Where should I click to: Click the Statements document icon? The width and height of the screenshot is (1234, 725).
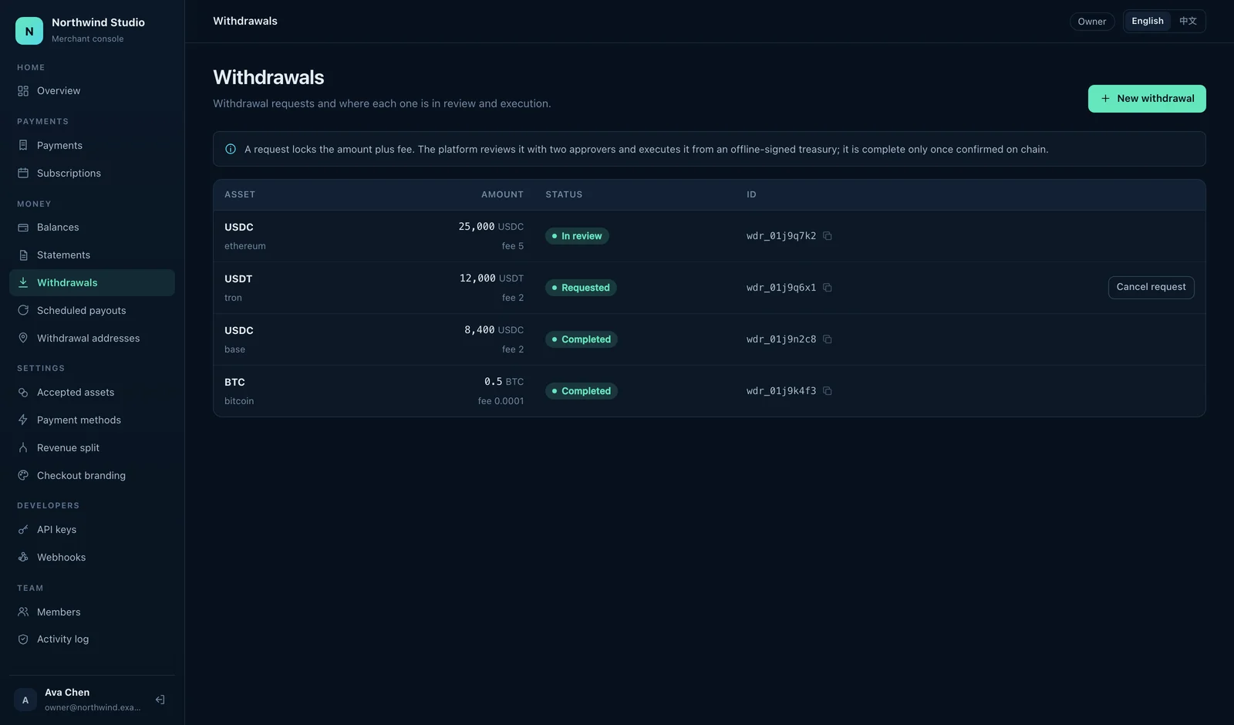[23, 255]
